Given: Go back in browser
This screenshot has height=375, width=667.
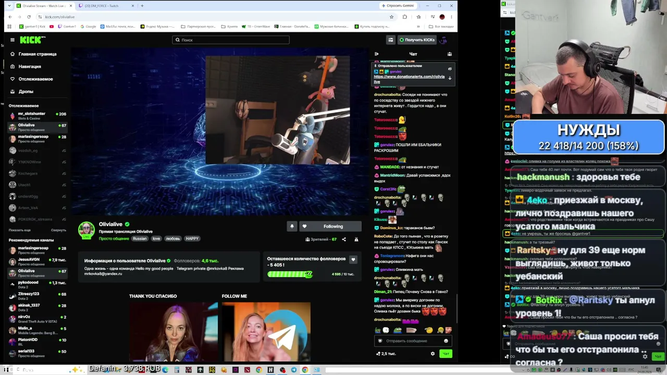Looking at the screenshot, I should pyautogui.click(x=10, y=17).
